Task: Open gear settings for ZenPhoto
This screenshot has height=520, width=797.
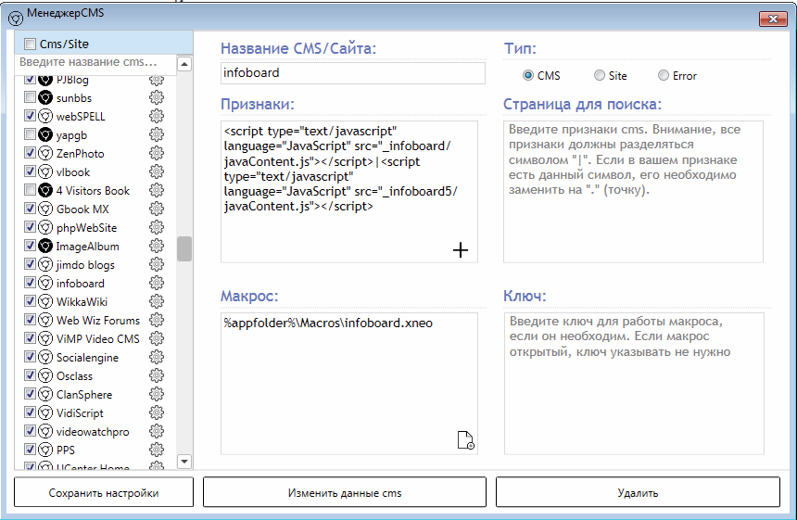Action: [x=157, y=153]
